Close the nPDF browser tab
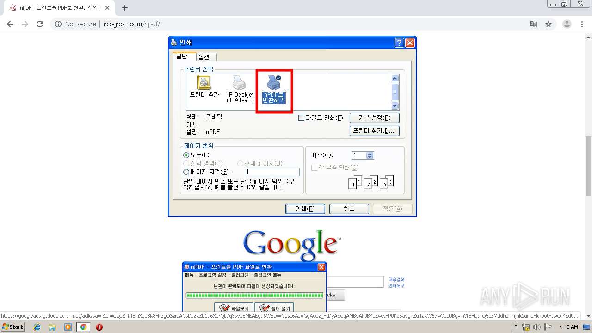Viewport: 592px width, 333px height. (107, 8)
